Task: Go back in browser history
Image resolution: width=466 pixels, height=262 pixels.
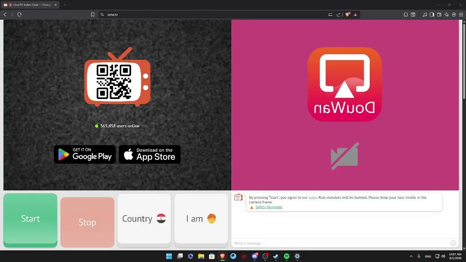Action: (5, 15)
